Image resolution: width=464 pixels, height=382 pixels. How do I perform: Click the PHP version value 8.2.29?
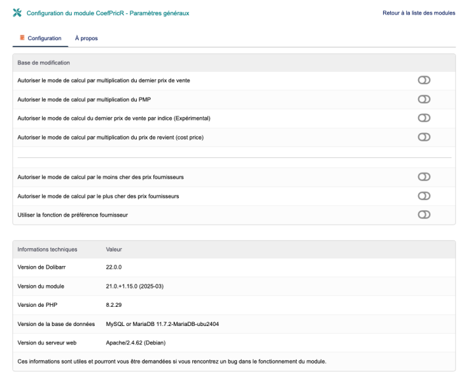click(113, 305)
